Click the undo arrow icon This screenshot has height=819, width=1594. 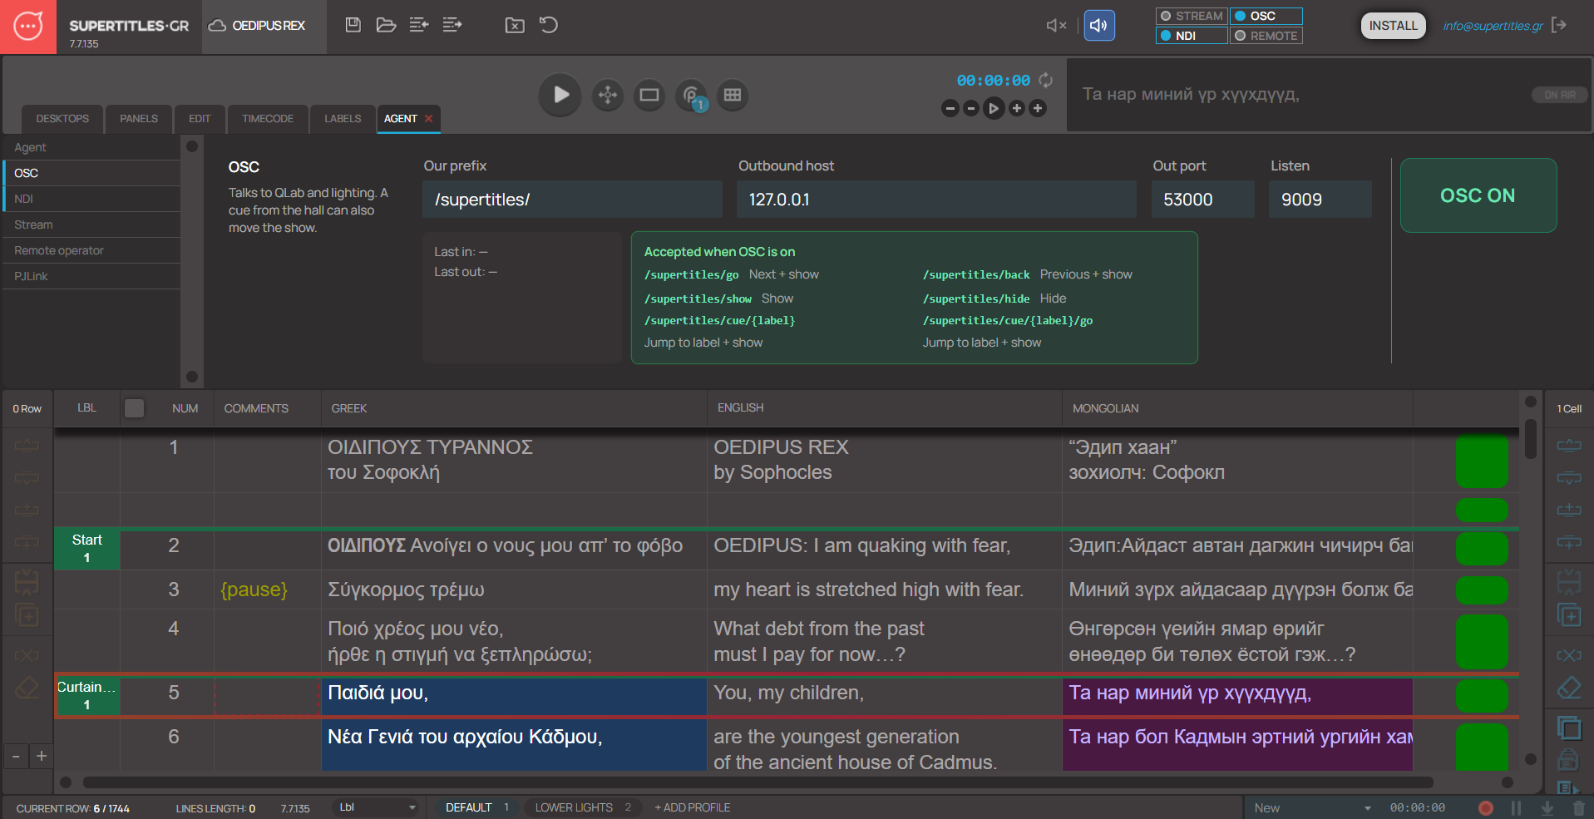click(x=549, y=25)
